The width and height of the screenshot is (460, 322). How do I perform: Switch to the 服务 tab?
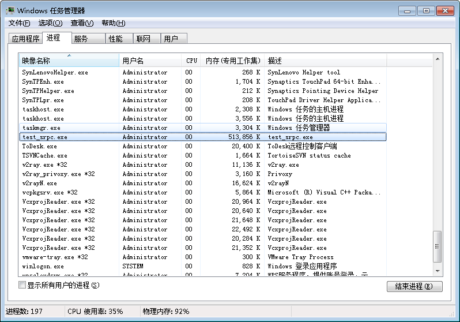tap(88, 39)
